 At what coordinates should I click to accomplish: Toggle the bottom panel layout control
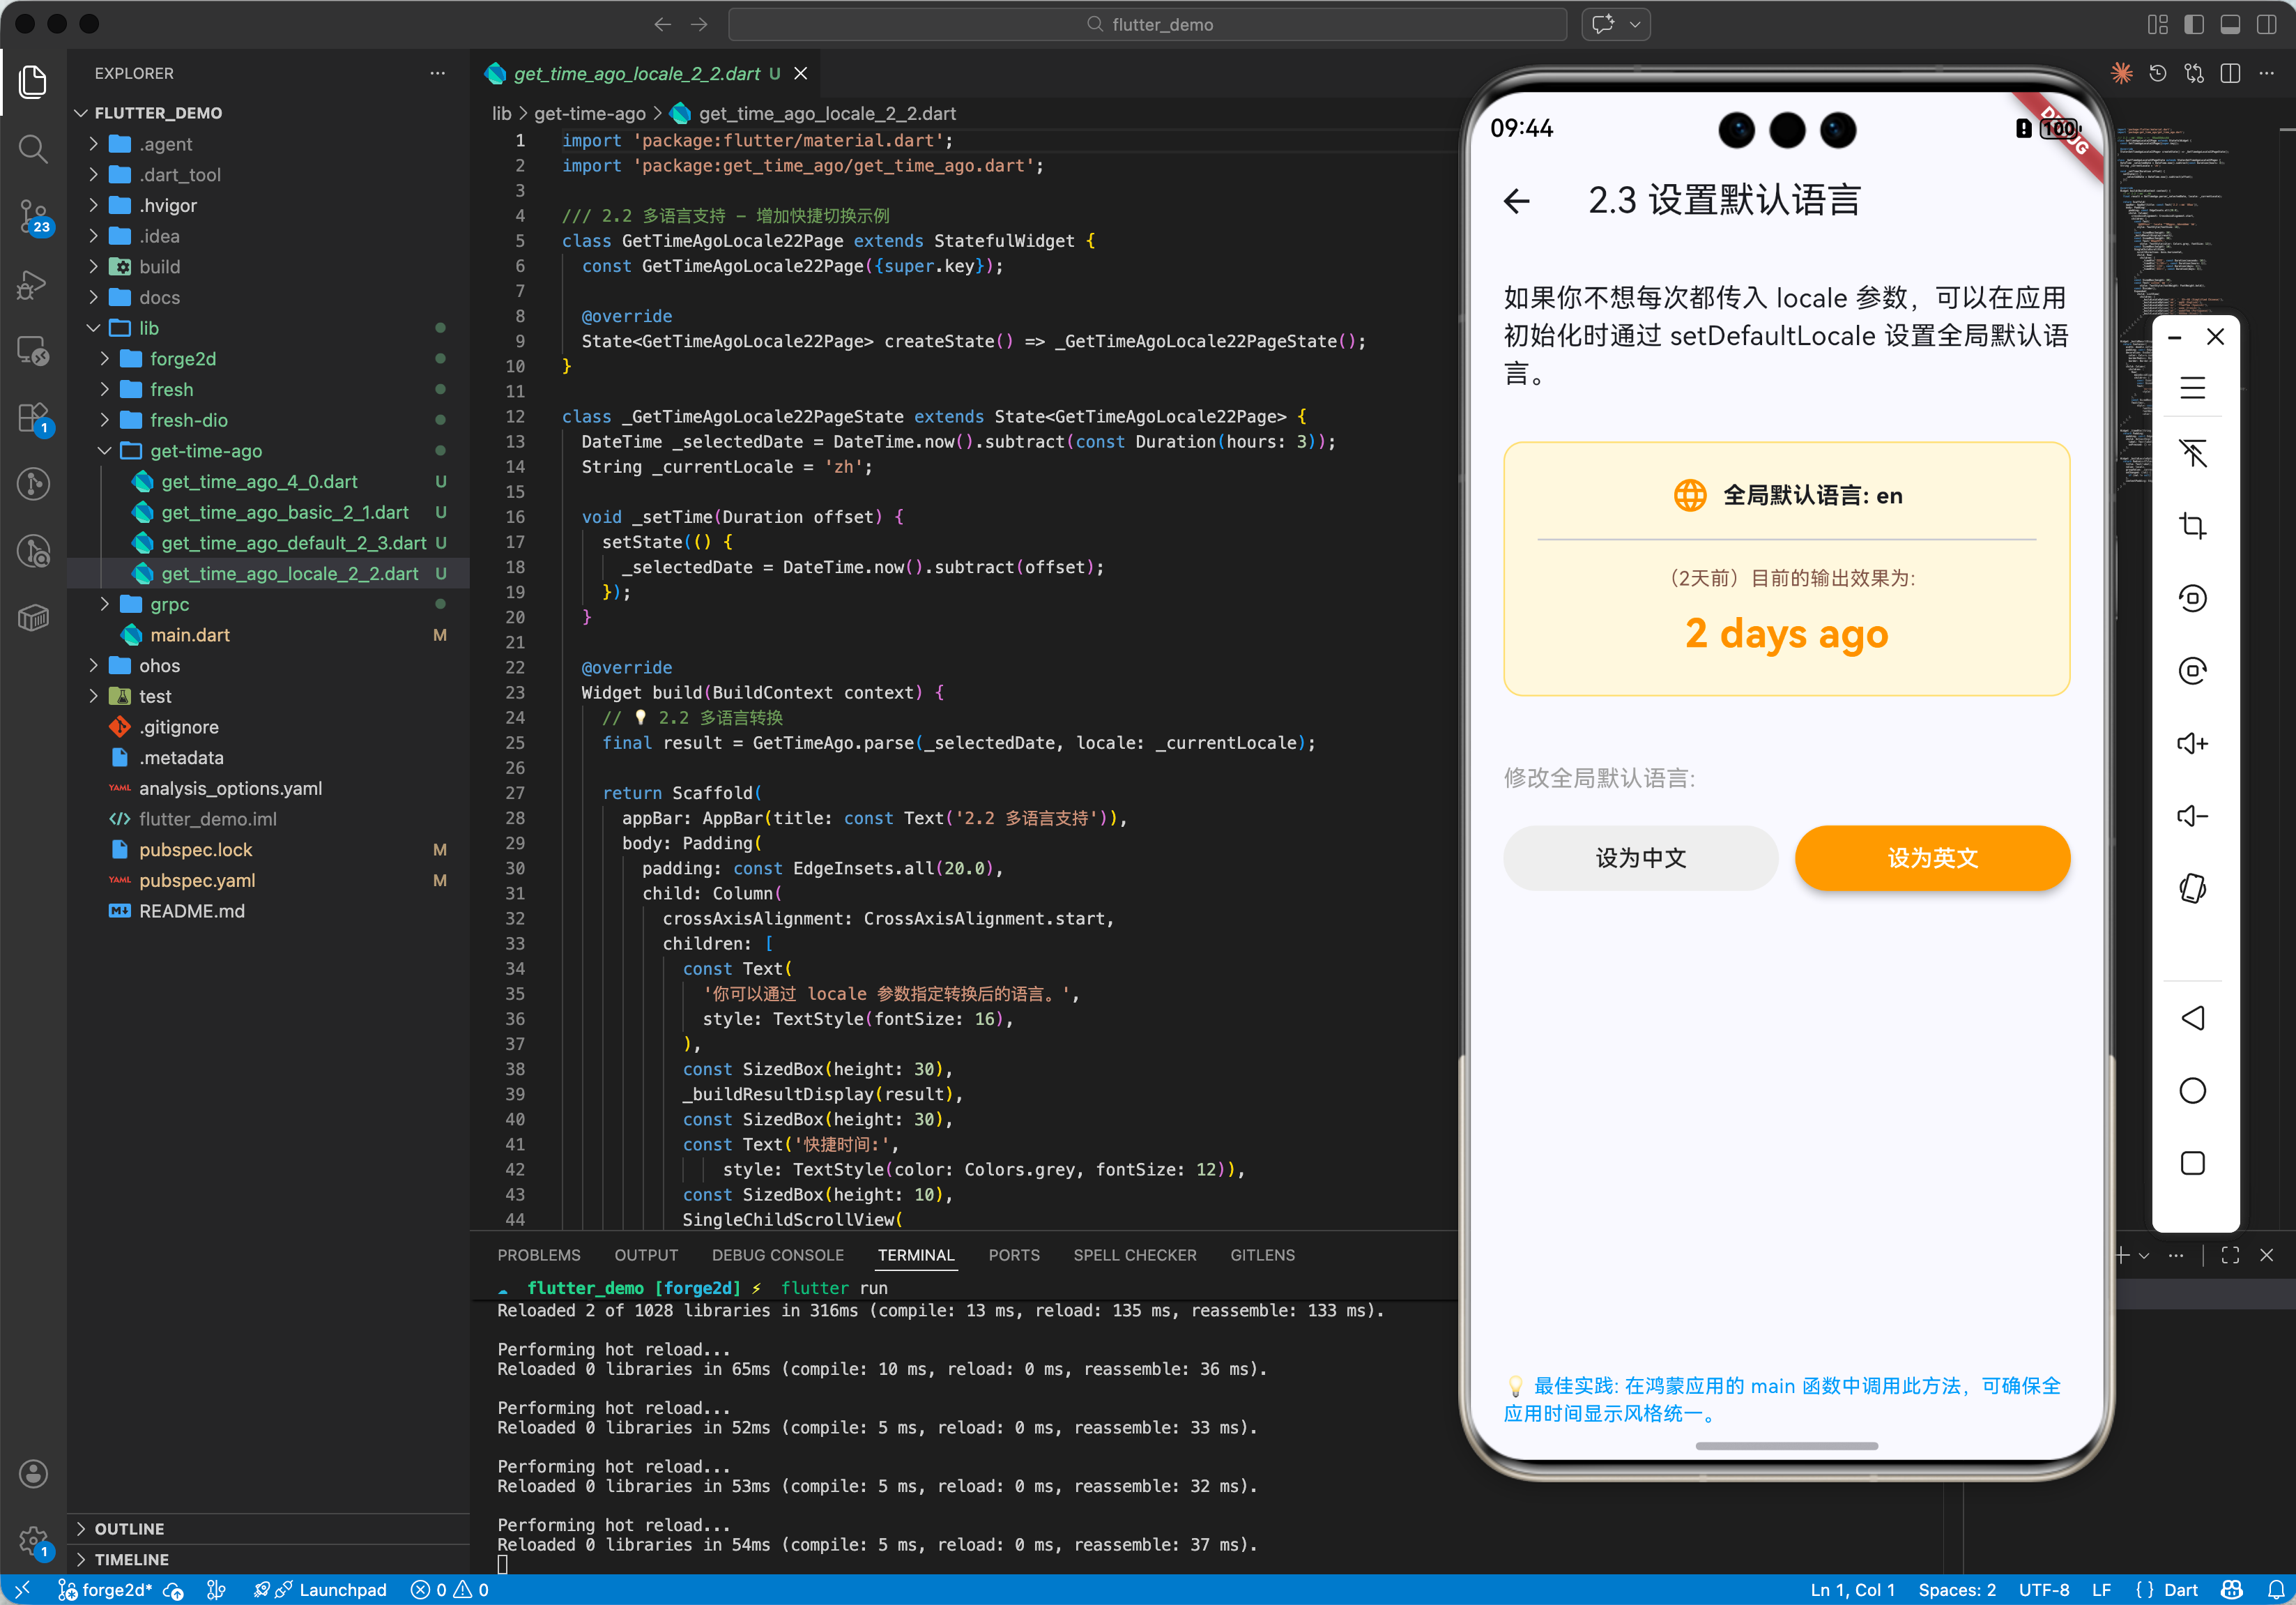(x=2230, y=24)
